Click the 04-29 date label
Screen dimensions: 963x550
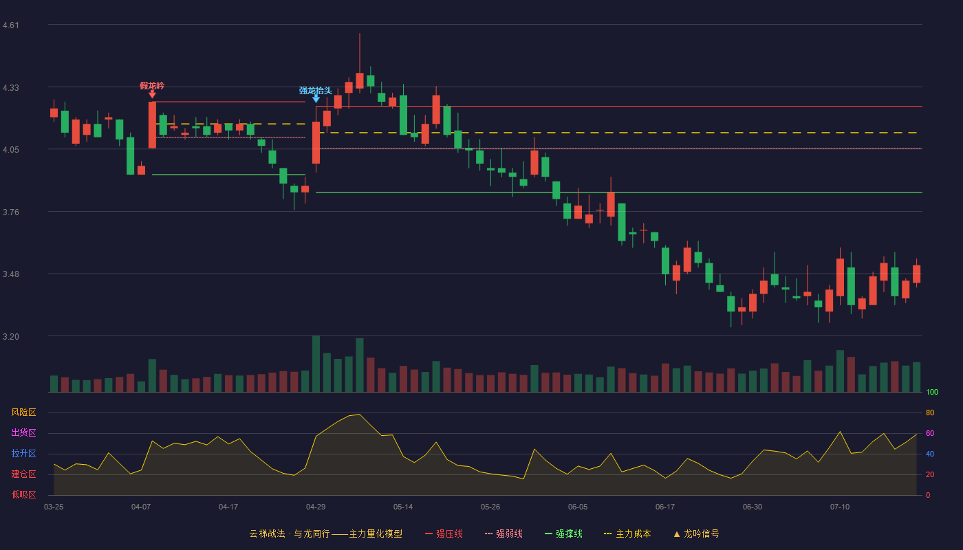(x=316, y=507)
